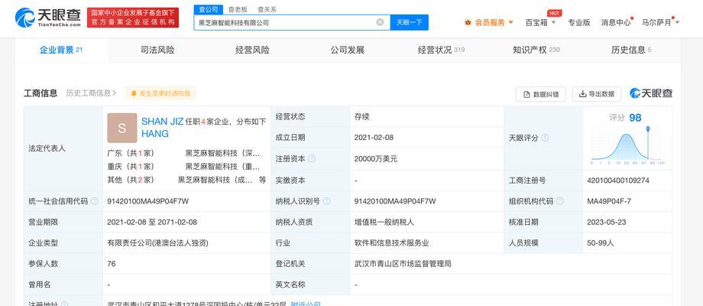Click the 数据纠错 button

coord(541,94)
